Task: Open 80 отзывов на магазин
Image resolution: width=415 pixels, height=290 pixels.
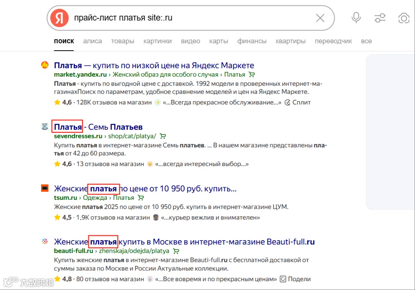Action: 110,279
